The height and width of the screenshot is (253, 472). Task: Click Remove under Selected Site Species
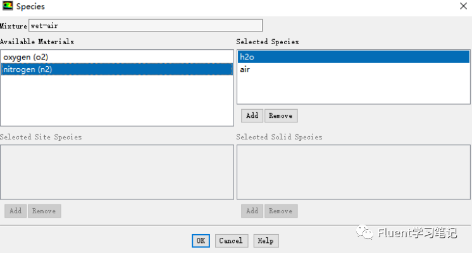pyautogui.click(x=44, y=211)
